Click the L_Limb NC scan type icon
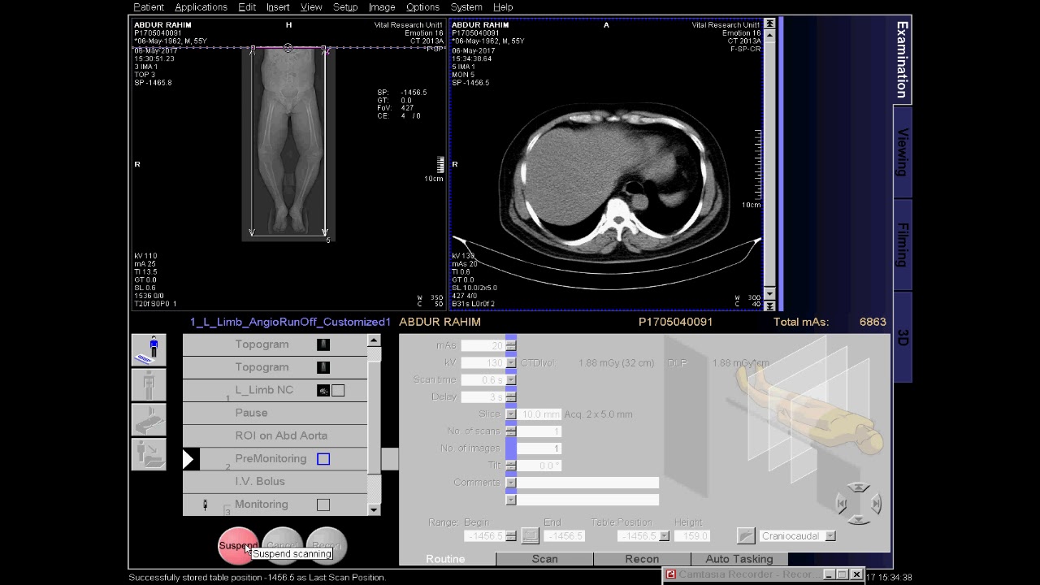The height and width of the screenshot is (585, 1040). pyautogui.click(x=323, y=390)
